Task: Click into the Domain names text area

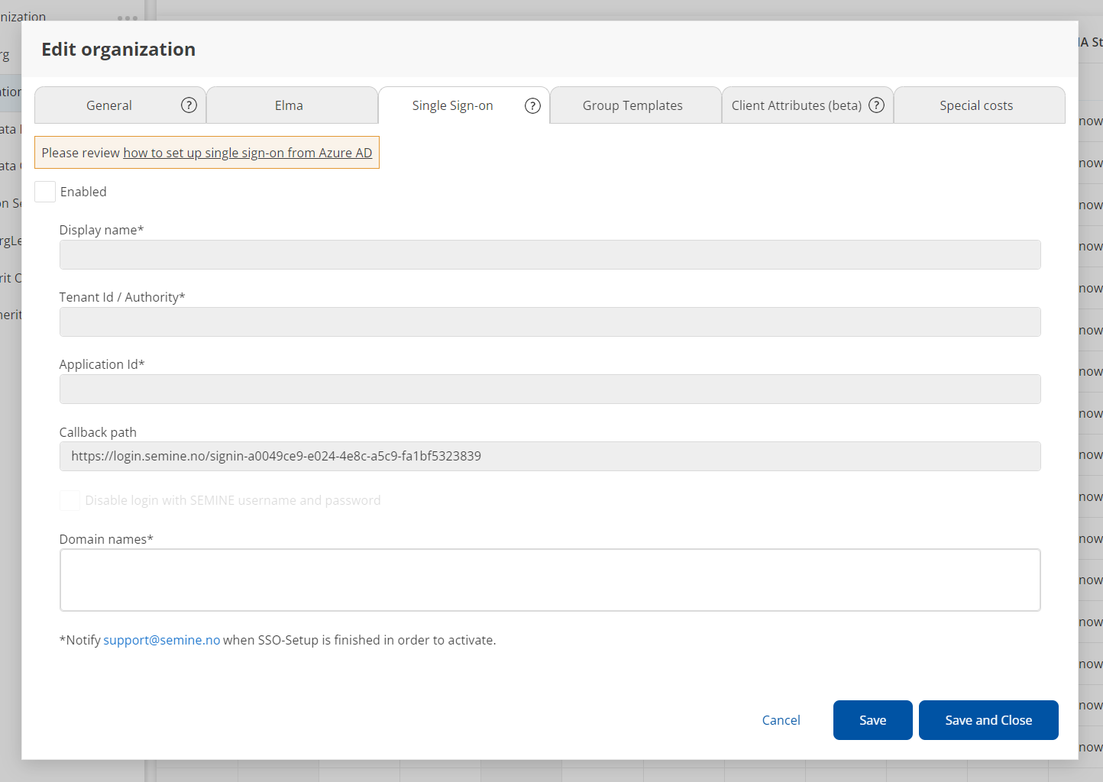Action: coord(550,580)
